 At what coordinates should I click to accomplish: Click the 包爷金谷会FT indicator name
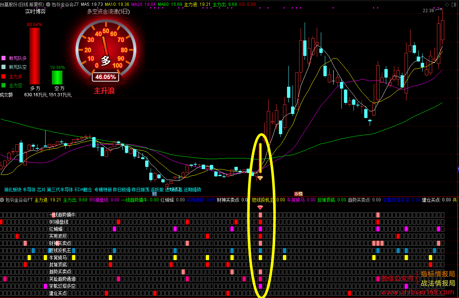click(x=19, y=200)
